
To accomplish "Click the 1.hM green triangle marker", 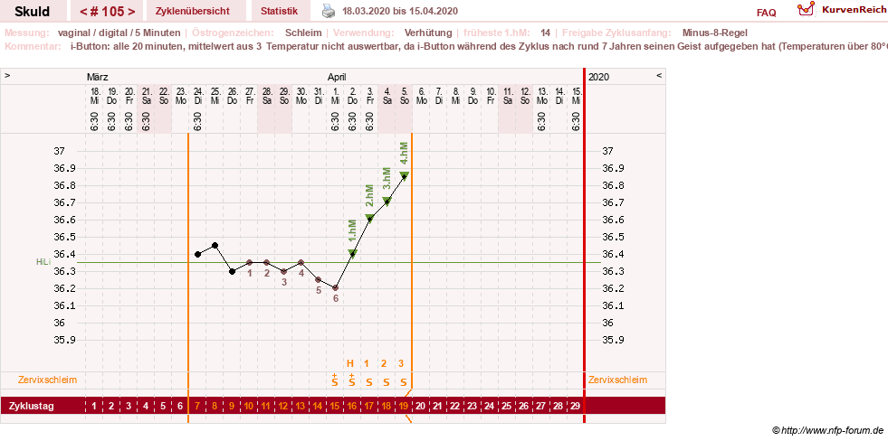I will 352,253.
